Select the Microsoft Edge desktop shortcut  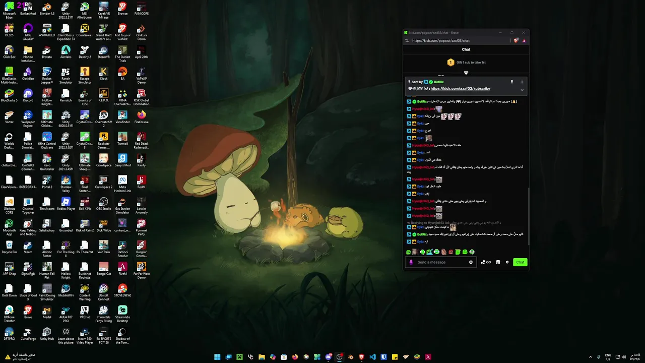(x=9, y=10)
